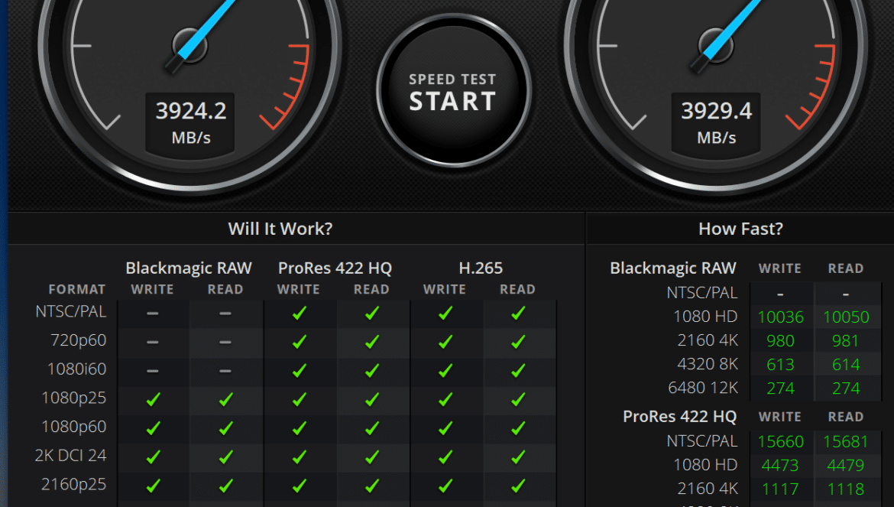Click the "3929.4" read speed readout
Screen dimensions: 894x507
[x=717, y=111]
